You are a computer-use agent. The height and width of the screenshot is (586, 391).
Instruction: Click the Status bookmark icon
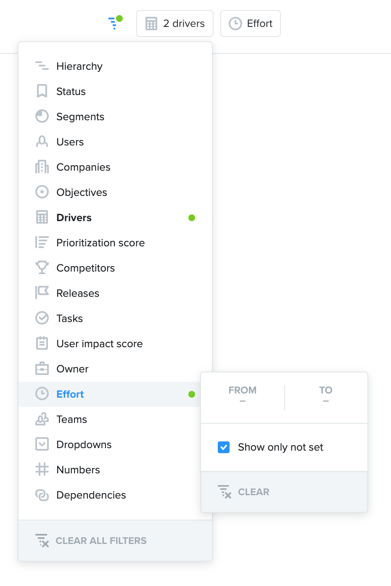click(42, 91)
